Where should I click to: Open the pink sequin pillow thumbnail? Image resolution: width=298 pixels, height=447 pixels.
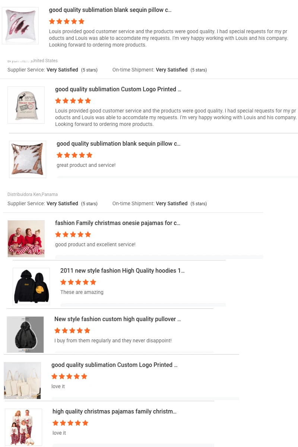20,26
